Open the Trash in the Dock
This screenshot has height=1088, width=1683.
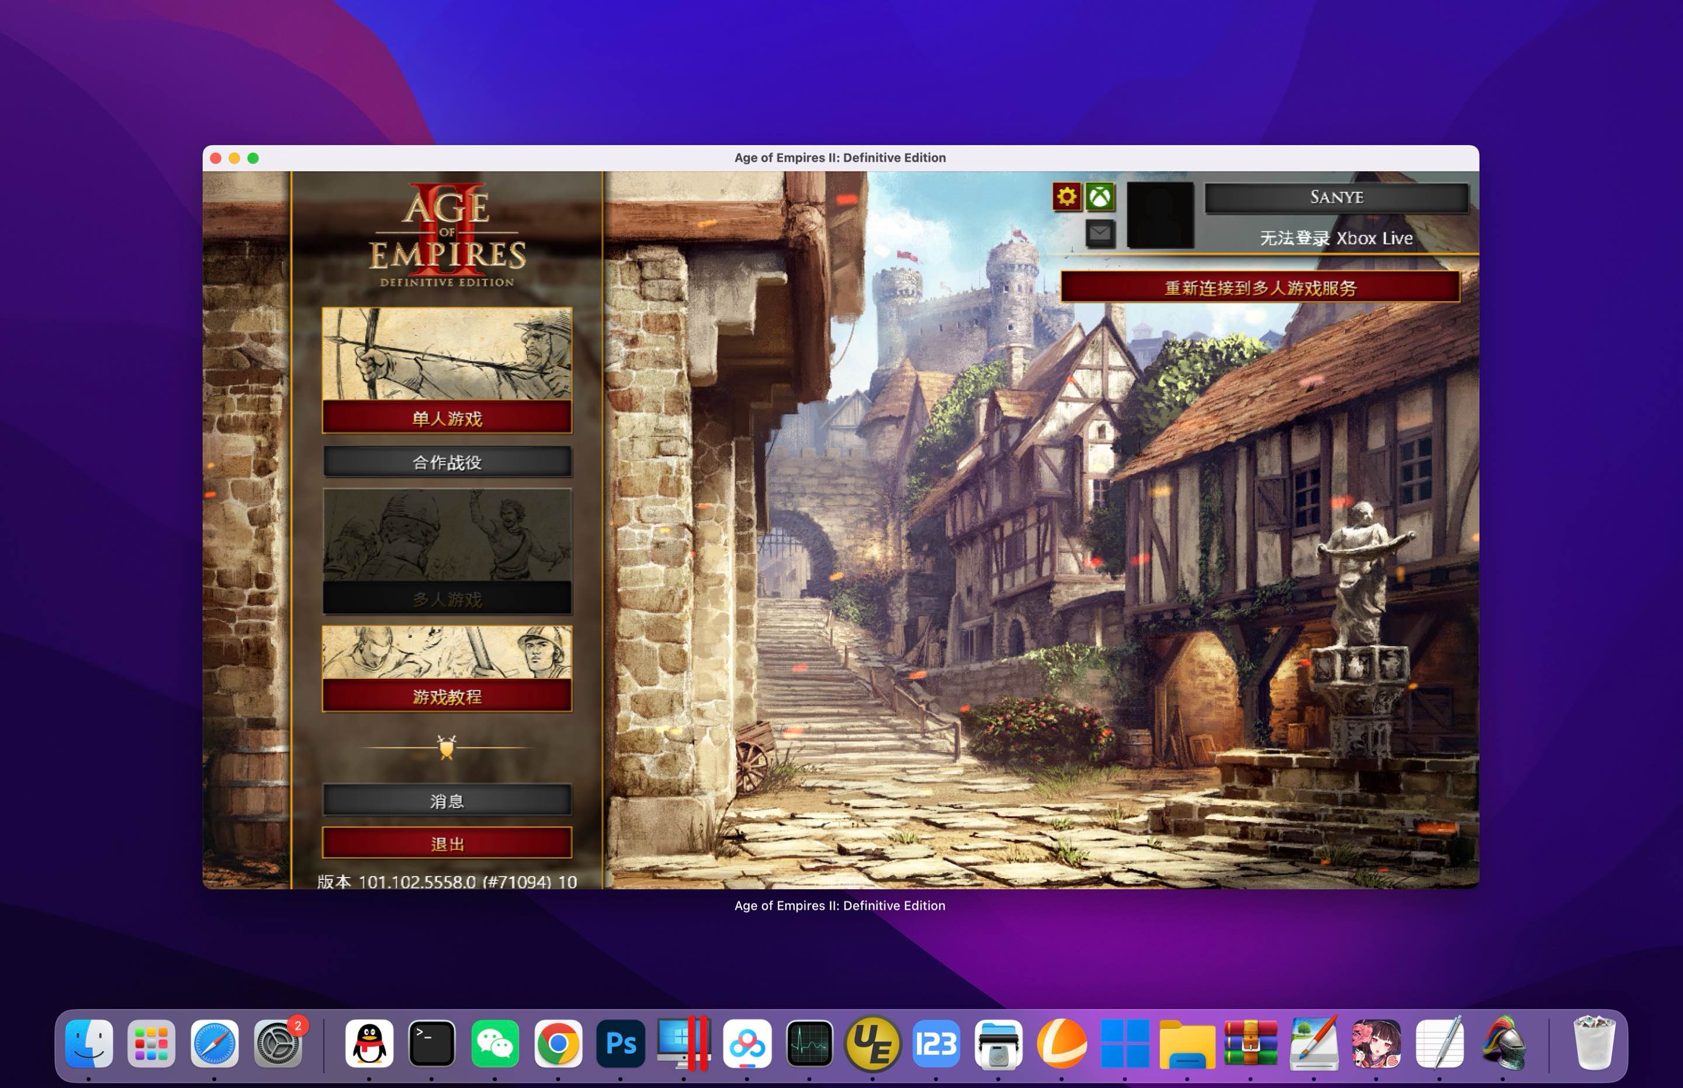[1594, 1043]
